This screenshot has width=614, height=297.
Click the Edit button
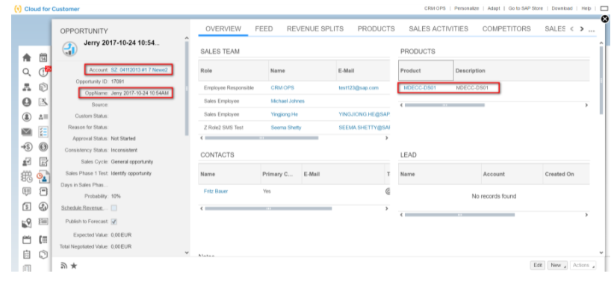[x=538, y=266]
